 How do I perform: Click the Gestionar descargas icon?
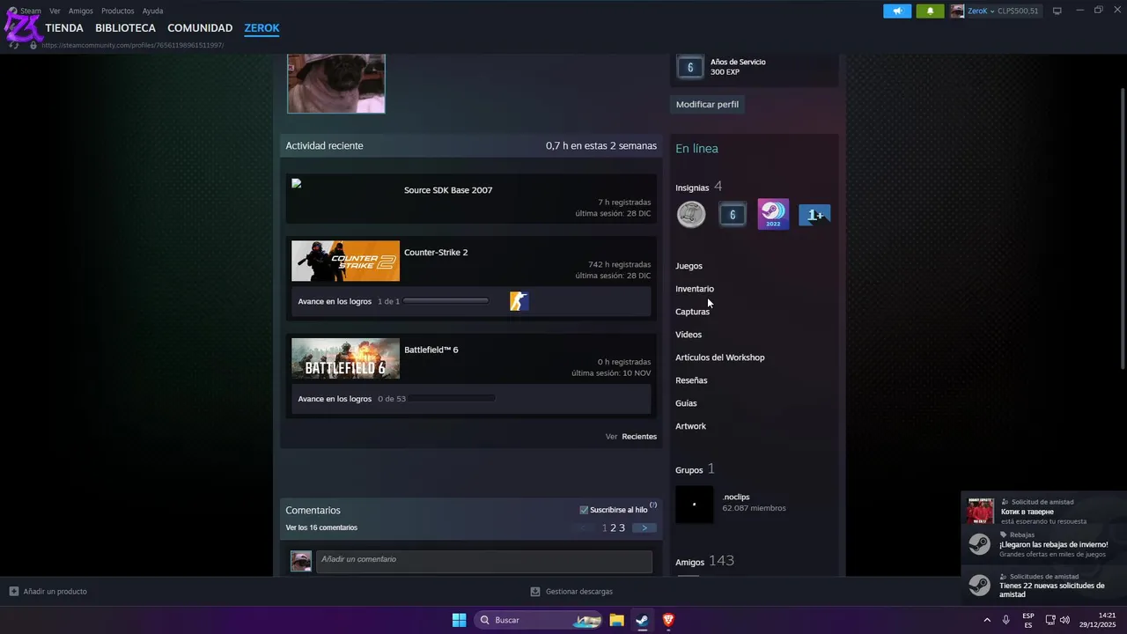(x=534, y=591)
